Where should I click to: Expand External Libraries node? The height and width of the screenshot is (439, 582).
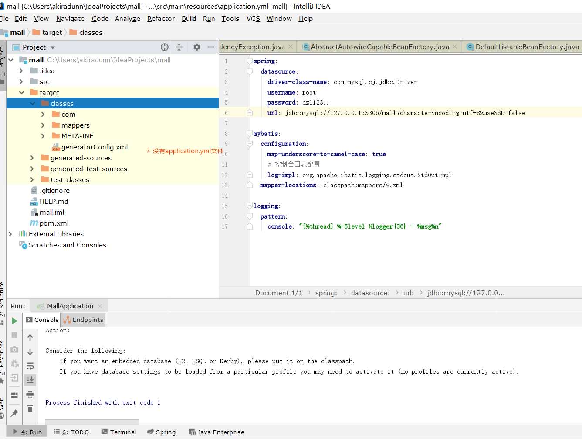click(10, 234)
